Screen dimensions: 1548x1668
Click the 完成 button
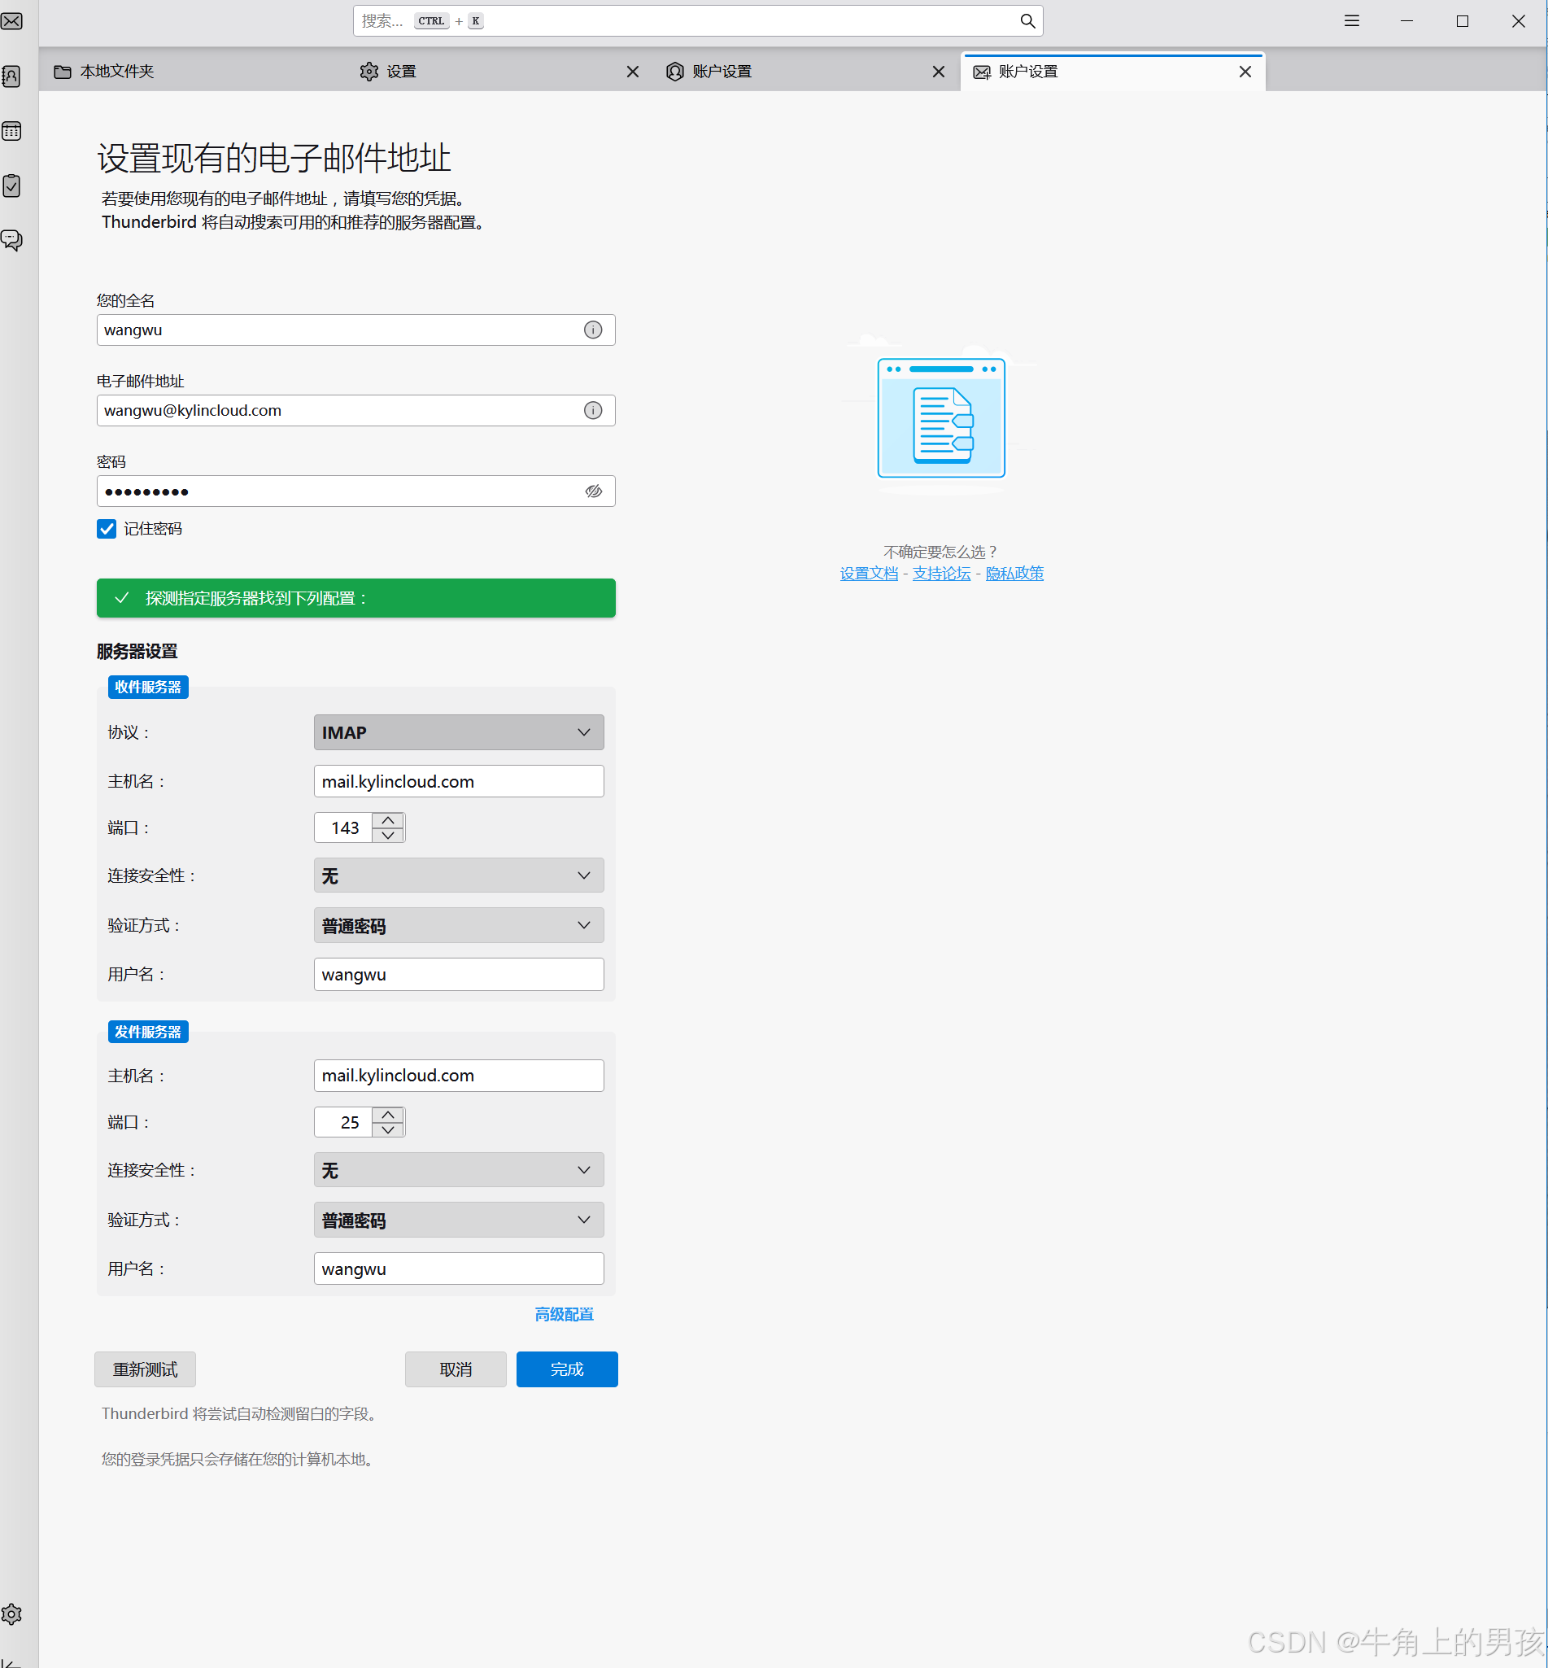(567, 1369)
